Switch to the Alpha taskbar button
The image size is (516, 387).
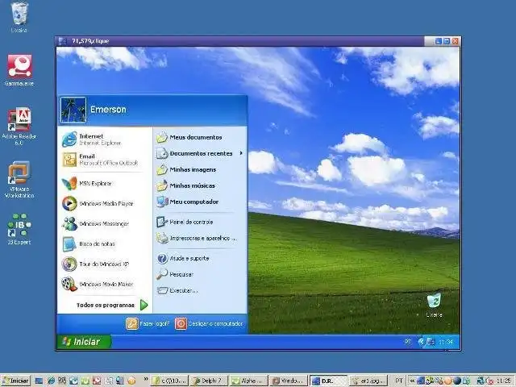pyautogui.click(x=248, y=381)
